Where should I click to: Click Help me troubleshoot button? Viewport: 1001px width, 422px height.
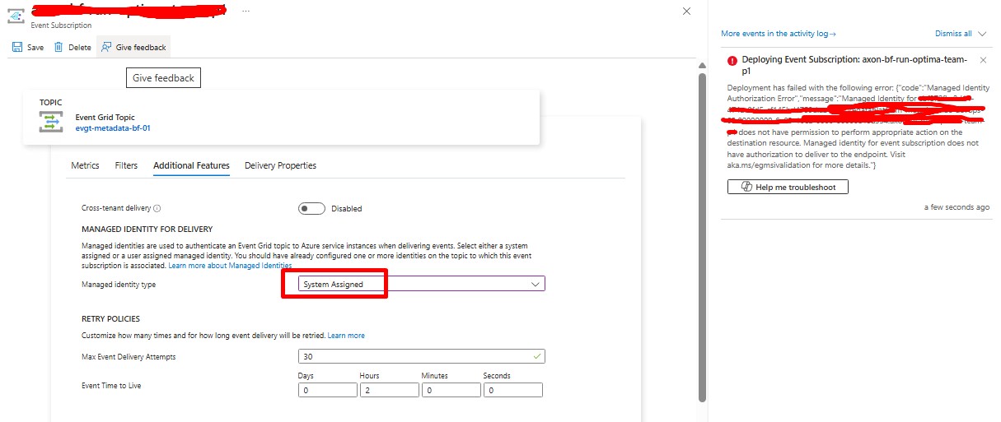[x=788, y=187]
